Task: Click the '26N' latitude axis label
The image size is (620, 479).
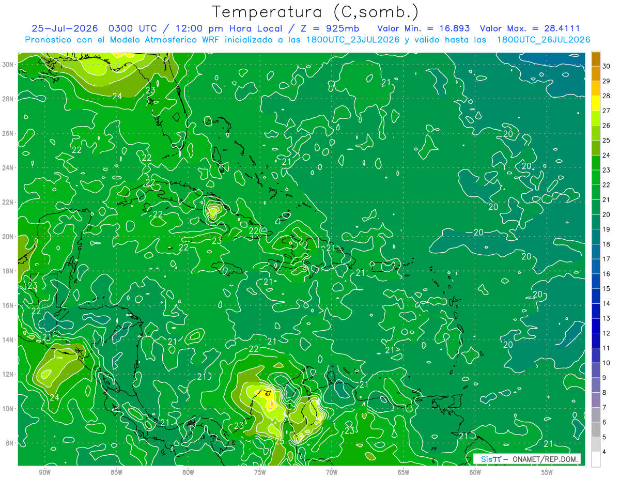Action: tap(9, 133)
